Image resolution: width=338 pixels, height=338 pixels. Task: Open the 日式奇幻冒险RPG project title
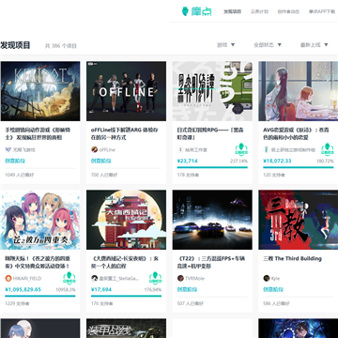pyautogui.click(x=210, y=133)
